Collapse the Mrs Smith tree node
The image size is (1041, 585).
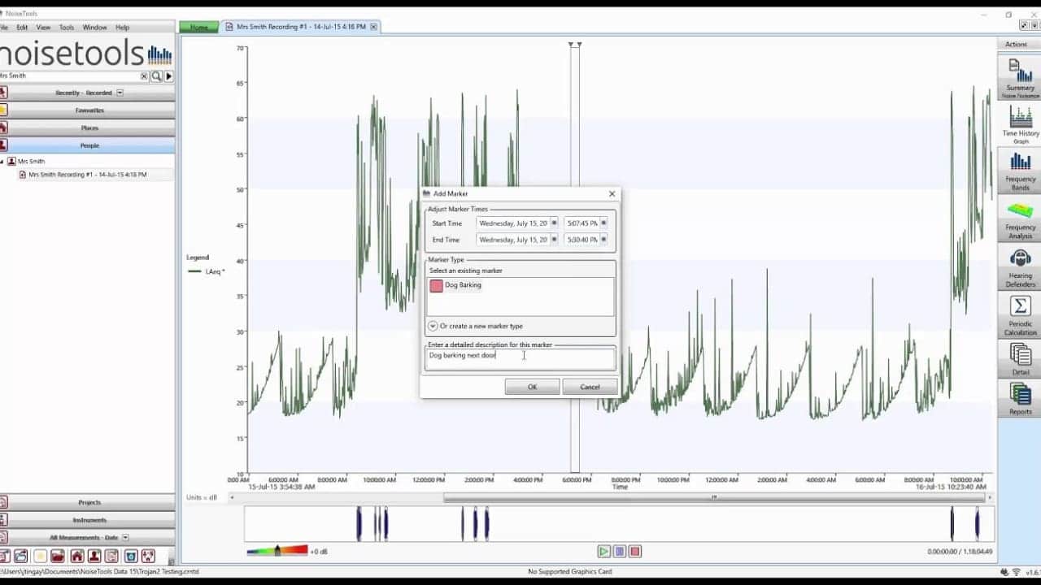(x=2, y=162)
